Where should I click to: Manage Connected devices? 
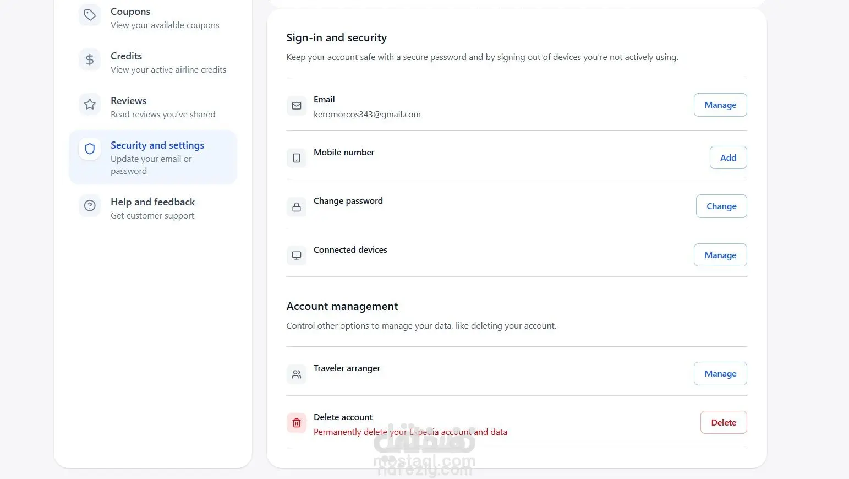click(x=720, y=255)
